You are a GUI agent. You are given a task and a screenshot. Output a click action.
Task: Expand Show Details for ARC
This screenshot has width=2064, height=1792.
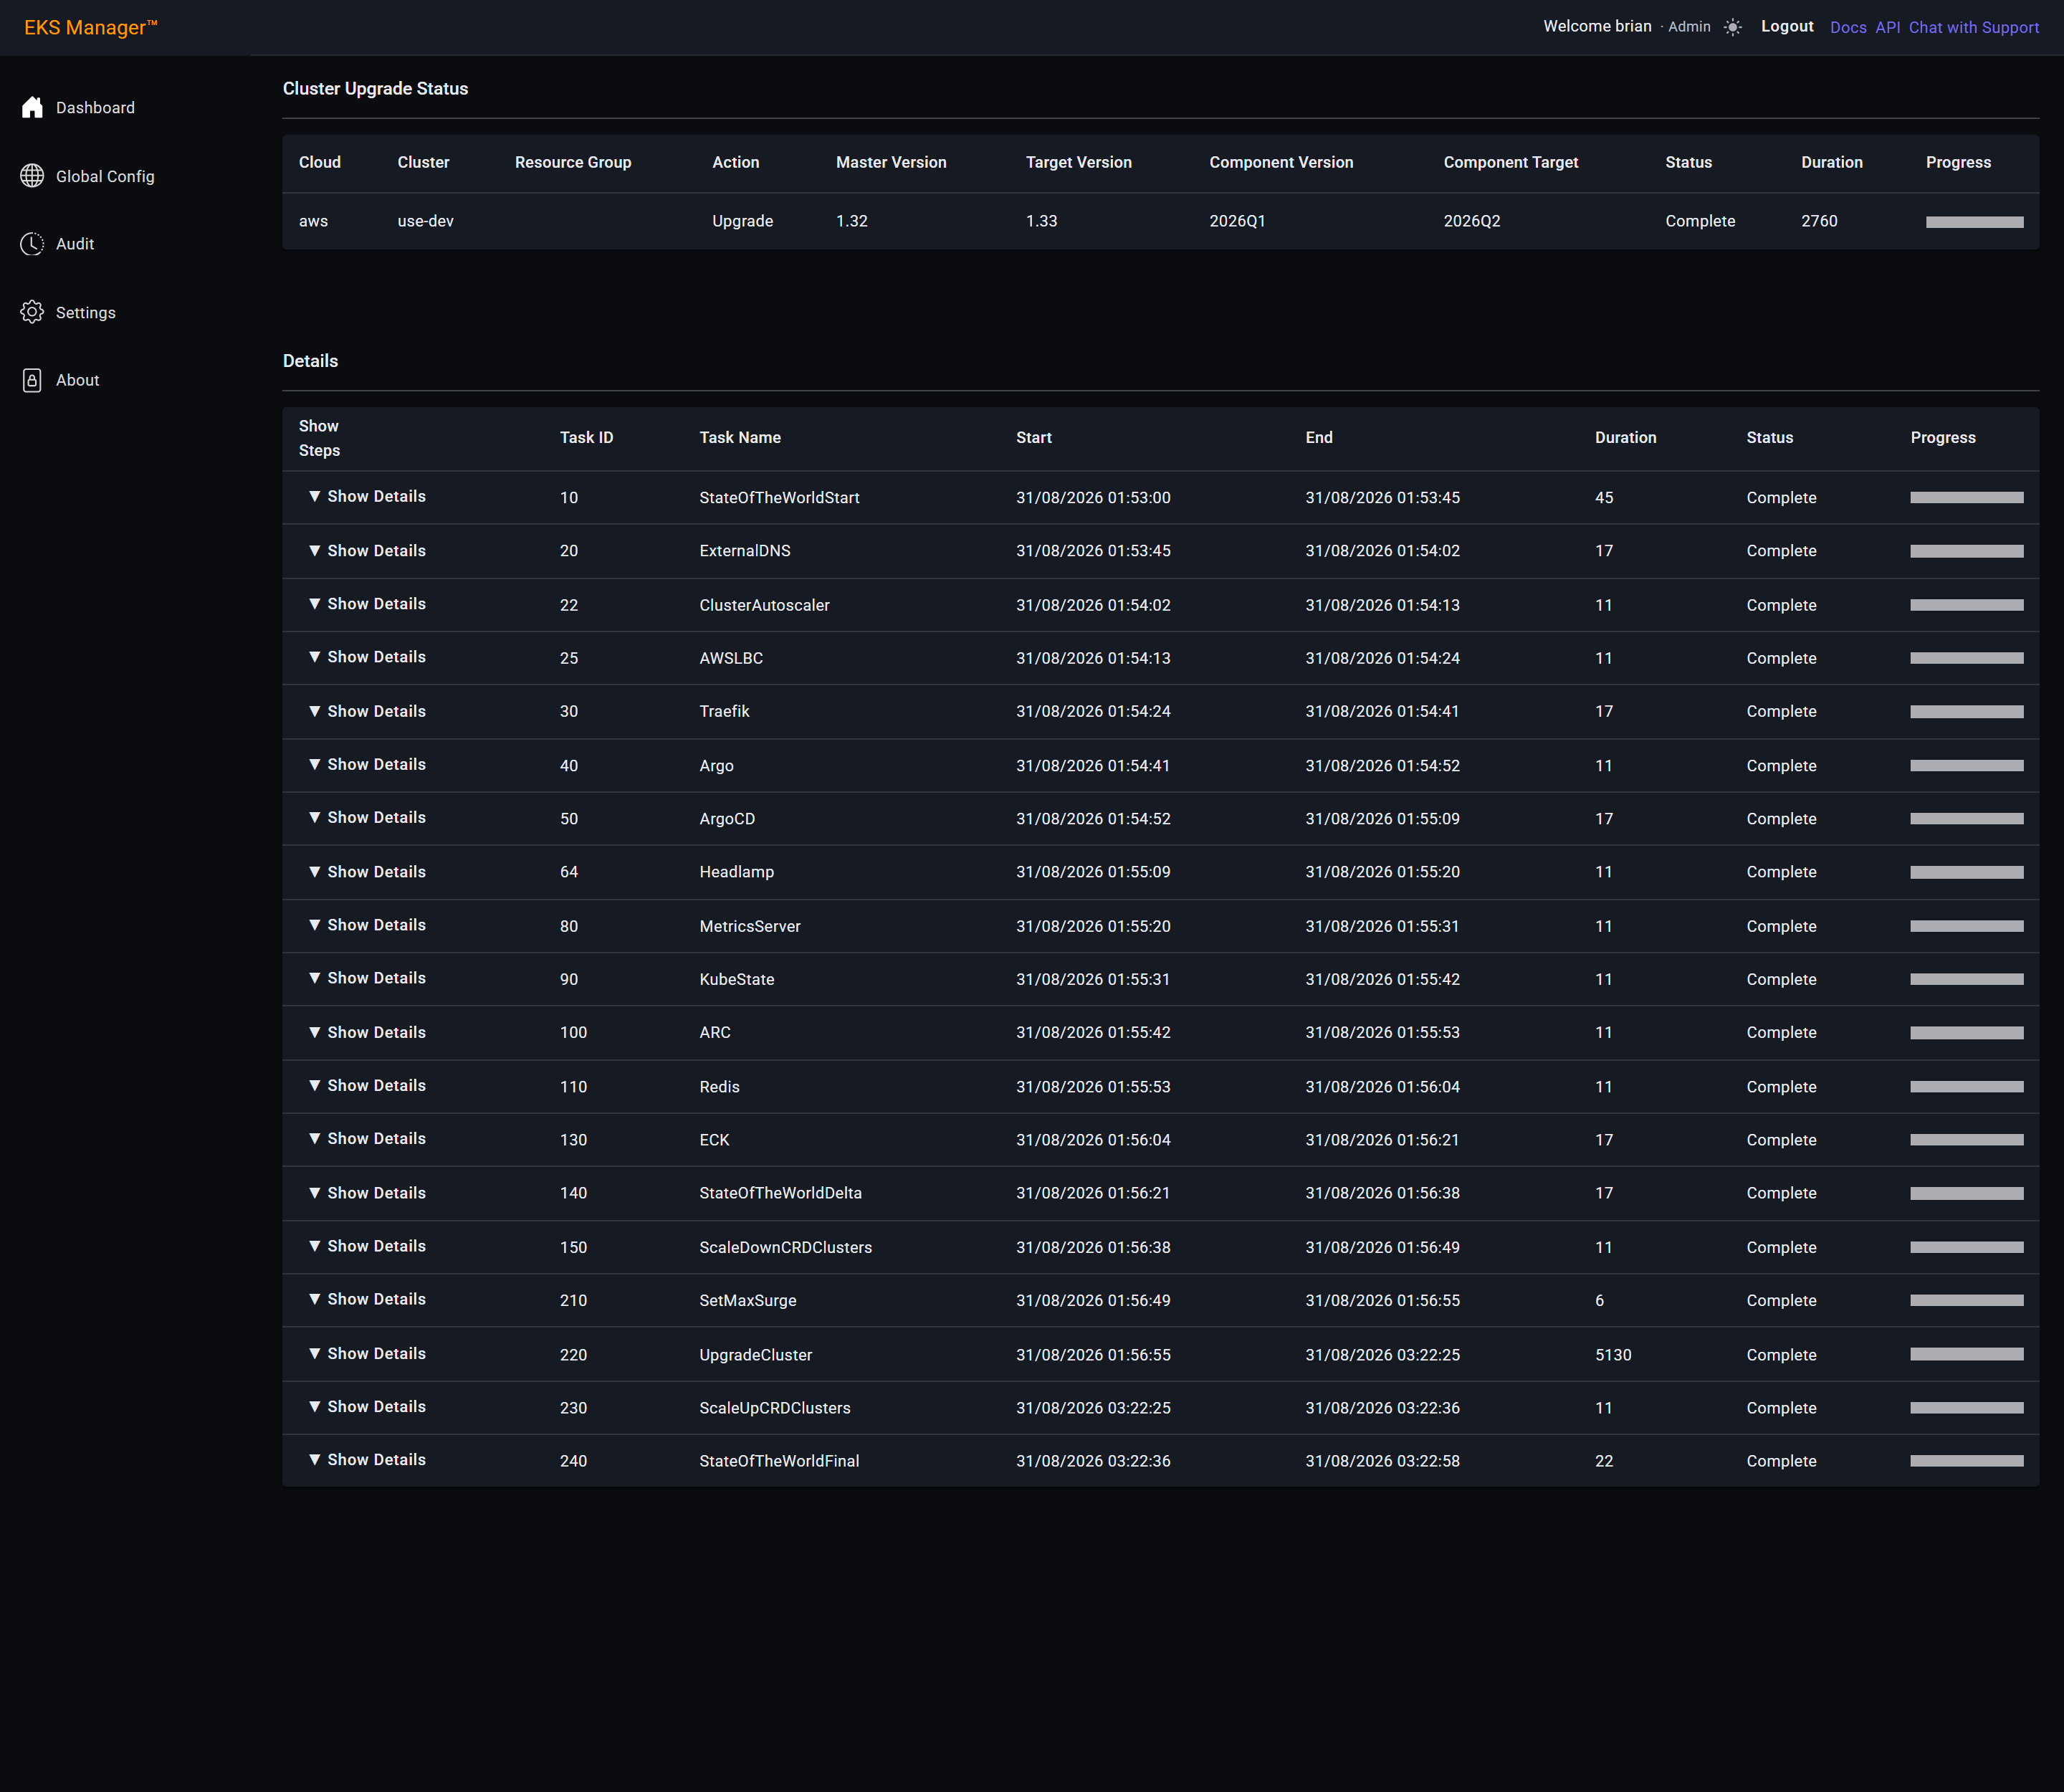point(367,1032)
